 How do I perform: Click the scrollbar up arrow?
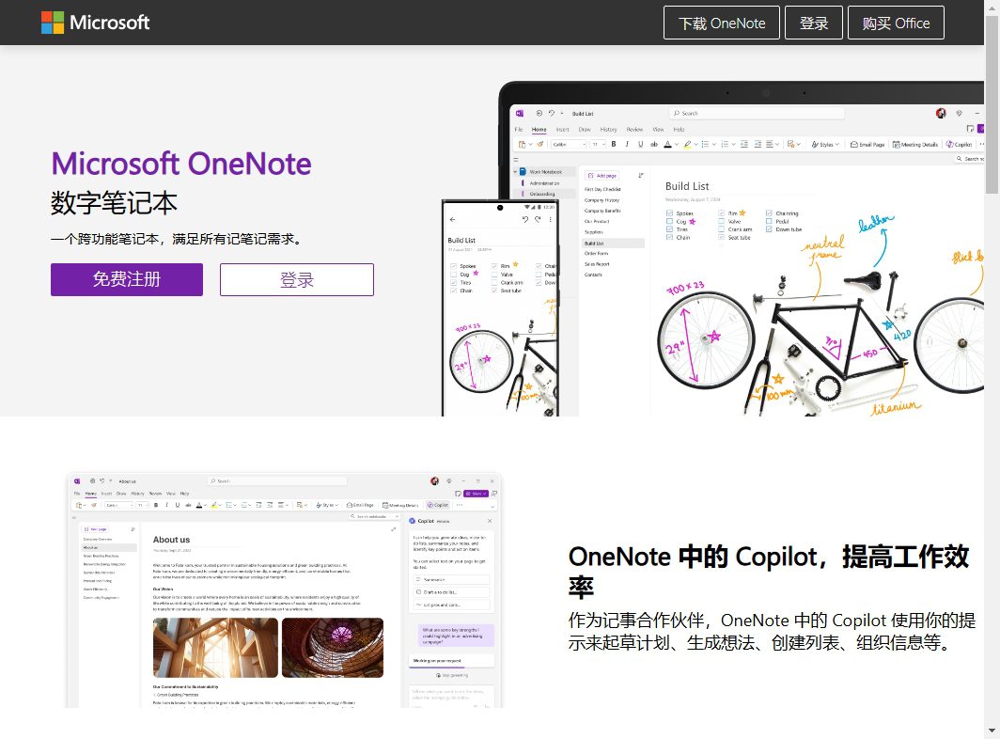(x=992, y=7)
